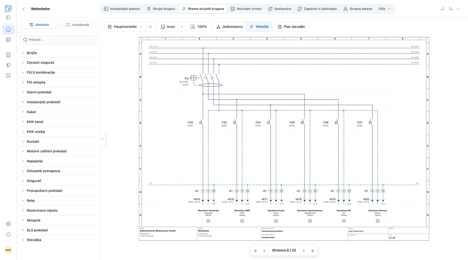Toggle the sidebar panel icon
The image size is (468, 260).
[x=8, y=18]
